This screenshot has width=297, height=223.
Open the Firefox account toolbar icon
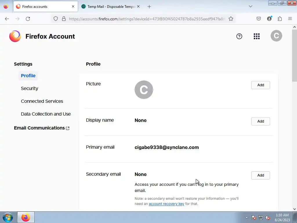tap(269, 18)
